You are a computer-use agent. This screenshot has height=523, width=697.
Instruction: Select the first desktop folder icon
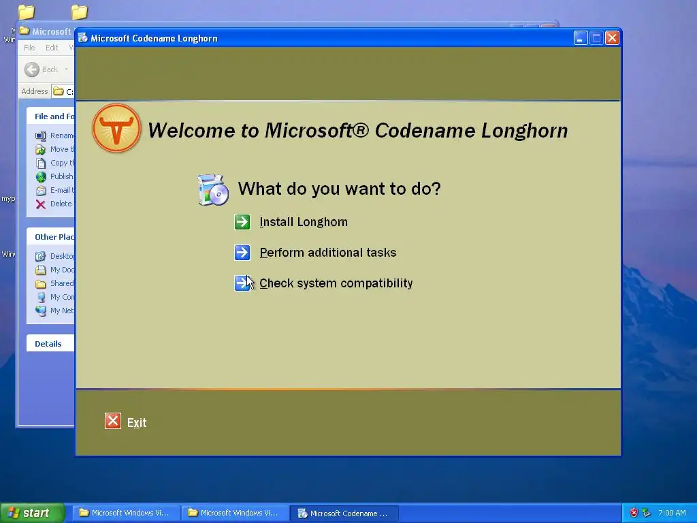click(x=27, y=12)
